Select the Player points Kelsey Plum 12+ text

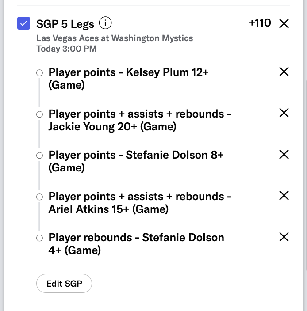128,78
